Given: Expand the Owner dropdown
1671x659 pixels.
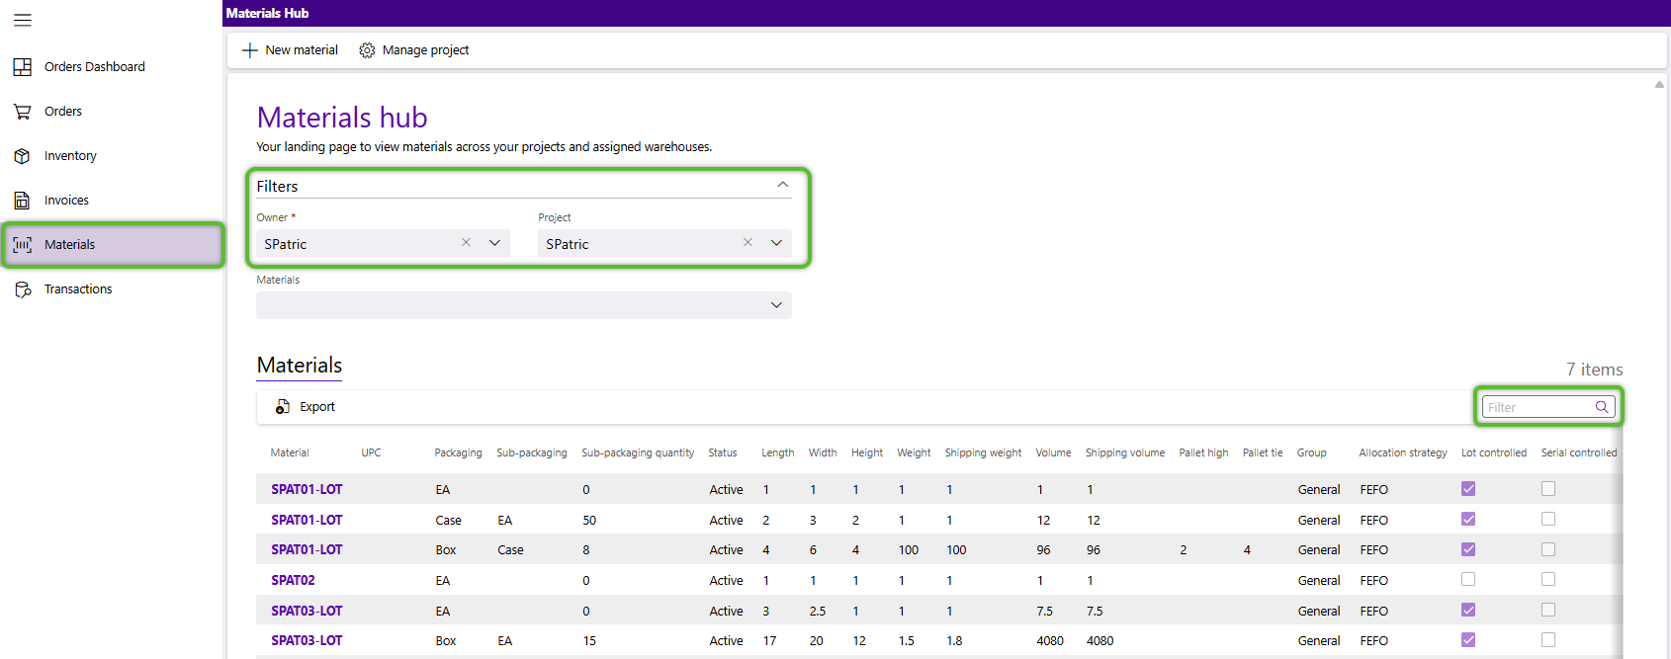Looking at the screenshot, I should (x=494, y=243).
